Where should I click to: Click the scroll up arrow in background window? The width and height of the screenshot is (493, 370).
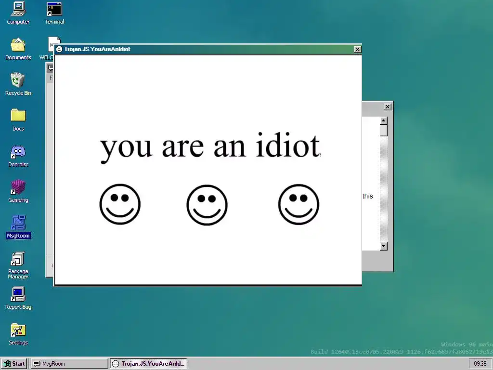click(x=383, y=120)
